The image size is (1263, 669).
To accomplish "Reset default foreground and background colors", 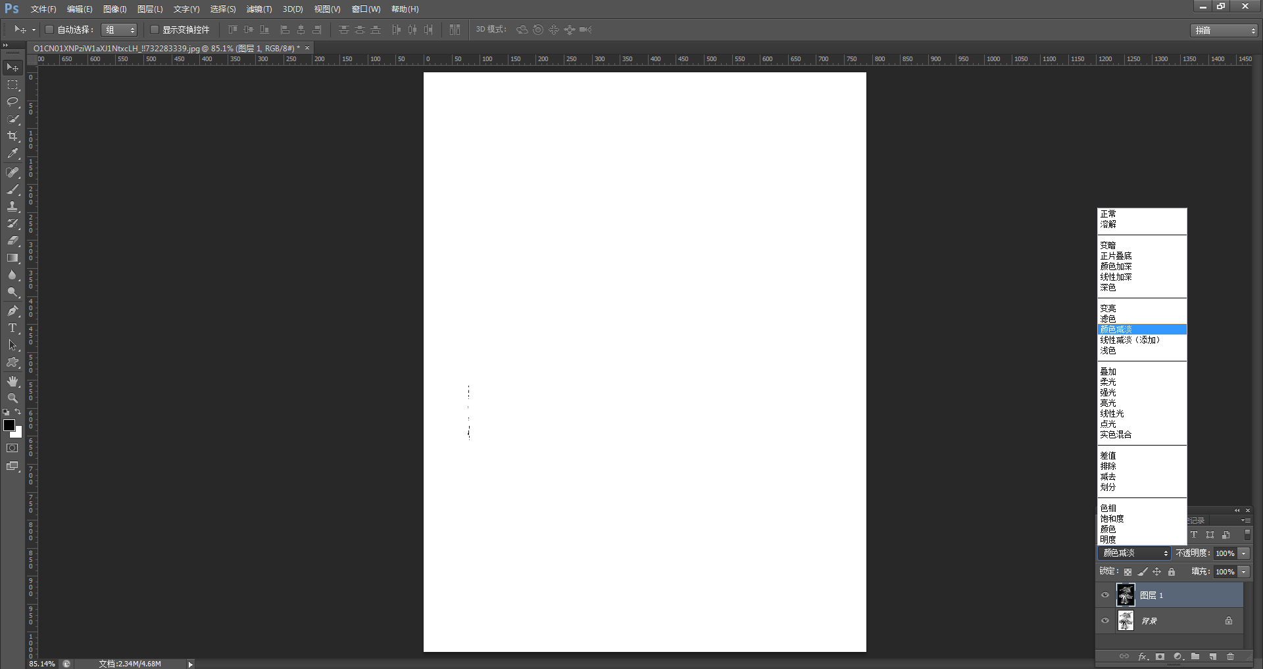I will [x=6, y=412].
